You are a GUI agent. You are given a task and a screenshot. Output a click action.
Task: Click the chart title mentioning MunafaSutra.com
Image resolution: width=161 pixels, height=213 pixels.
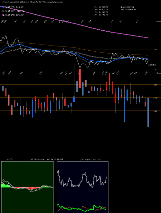pos(33,2)
